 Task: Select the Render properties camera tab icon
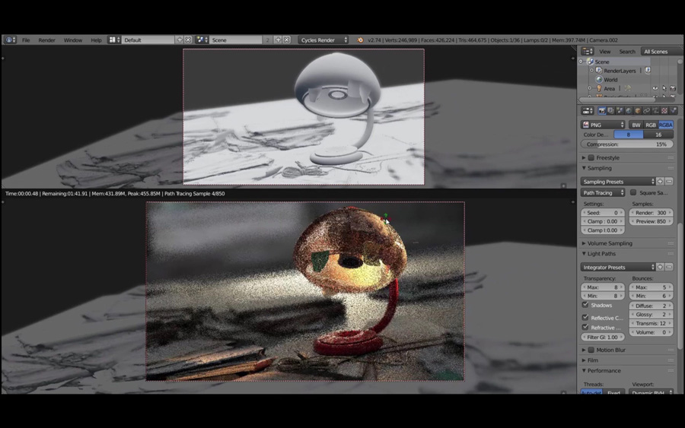[601, 111]
